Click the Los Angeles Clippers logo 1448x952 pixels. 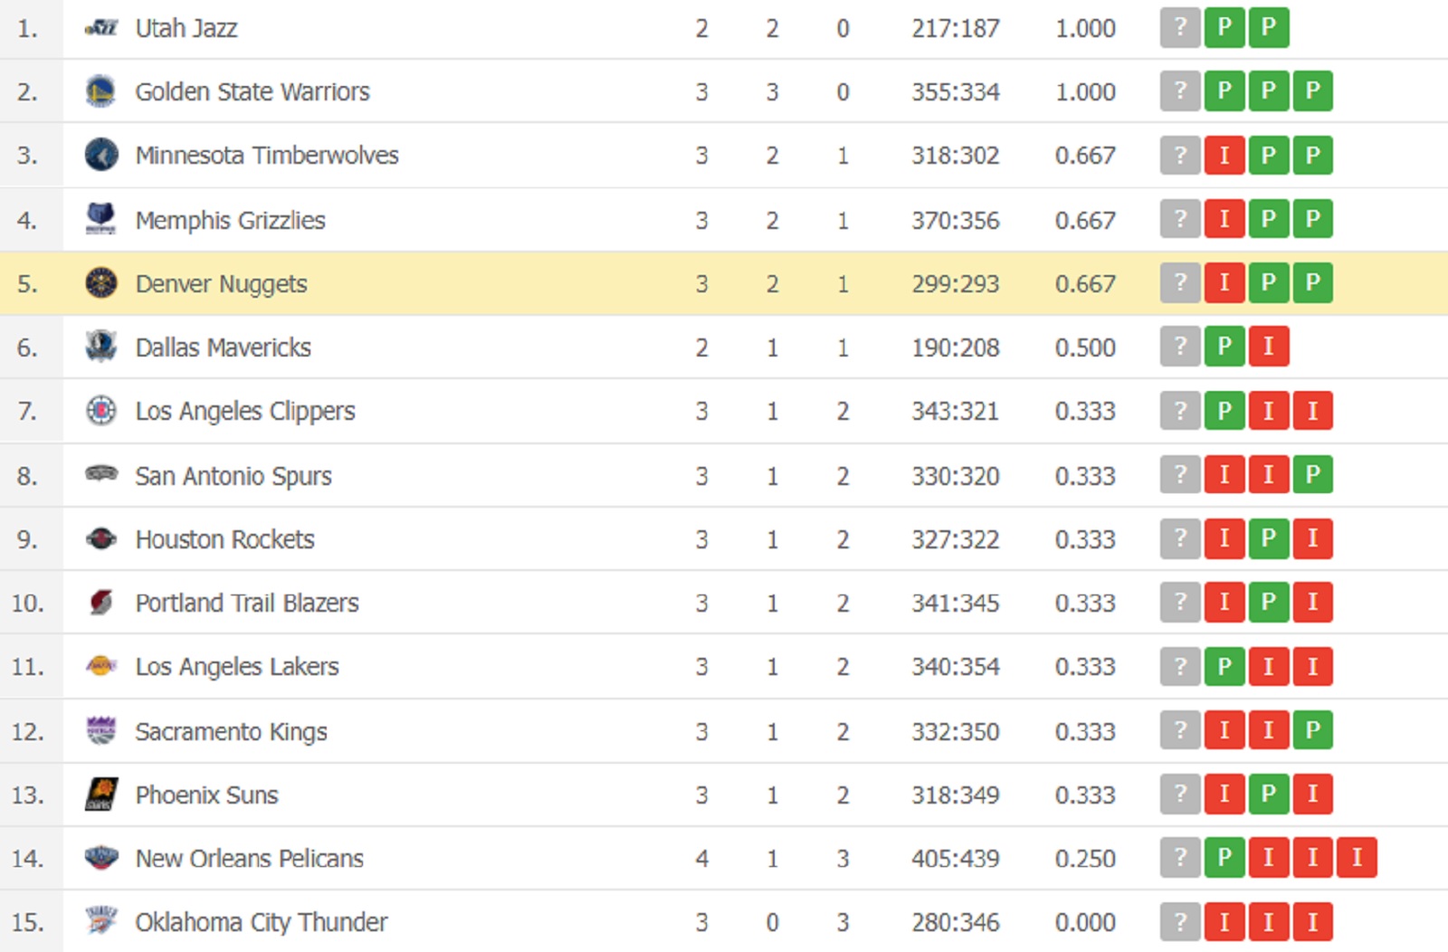(x=101, y=411)
